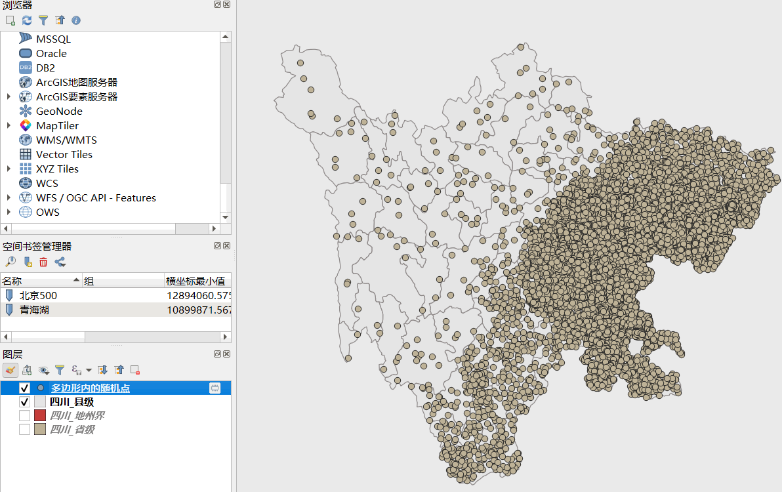This screenshot has height=492, width=782.
Task: Delete a bookmark using trash icon
Action: pyautogui.click(x=44, y=262)
